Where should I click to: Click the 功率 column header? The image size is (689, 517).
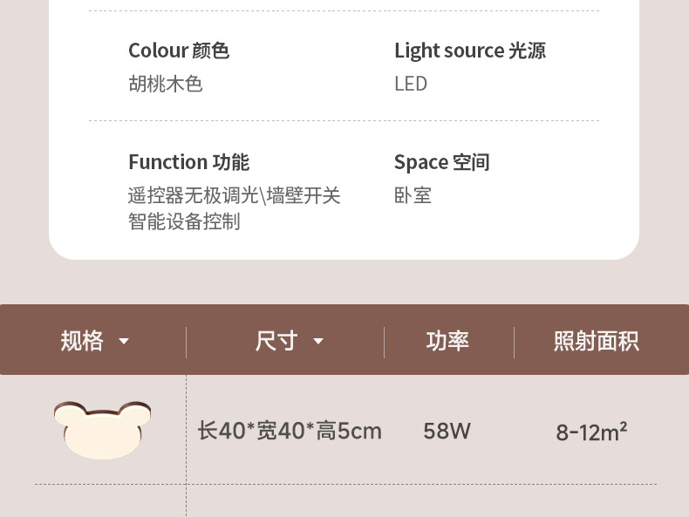tap(447, 341)
